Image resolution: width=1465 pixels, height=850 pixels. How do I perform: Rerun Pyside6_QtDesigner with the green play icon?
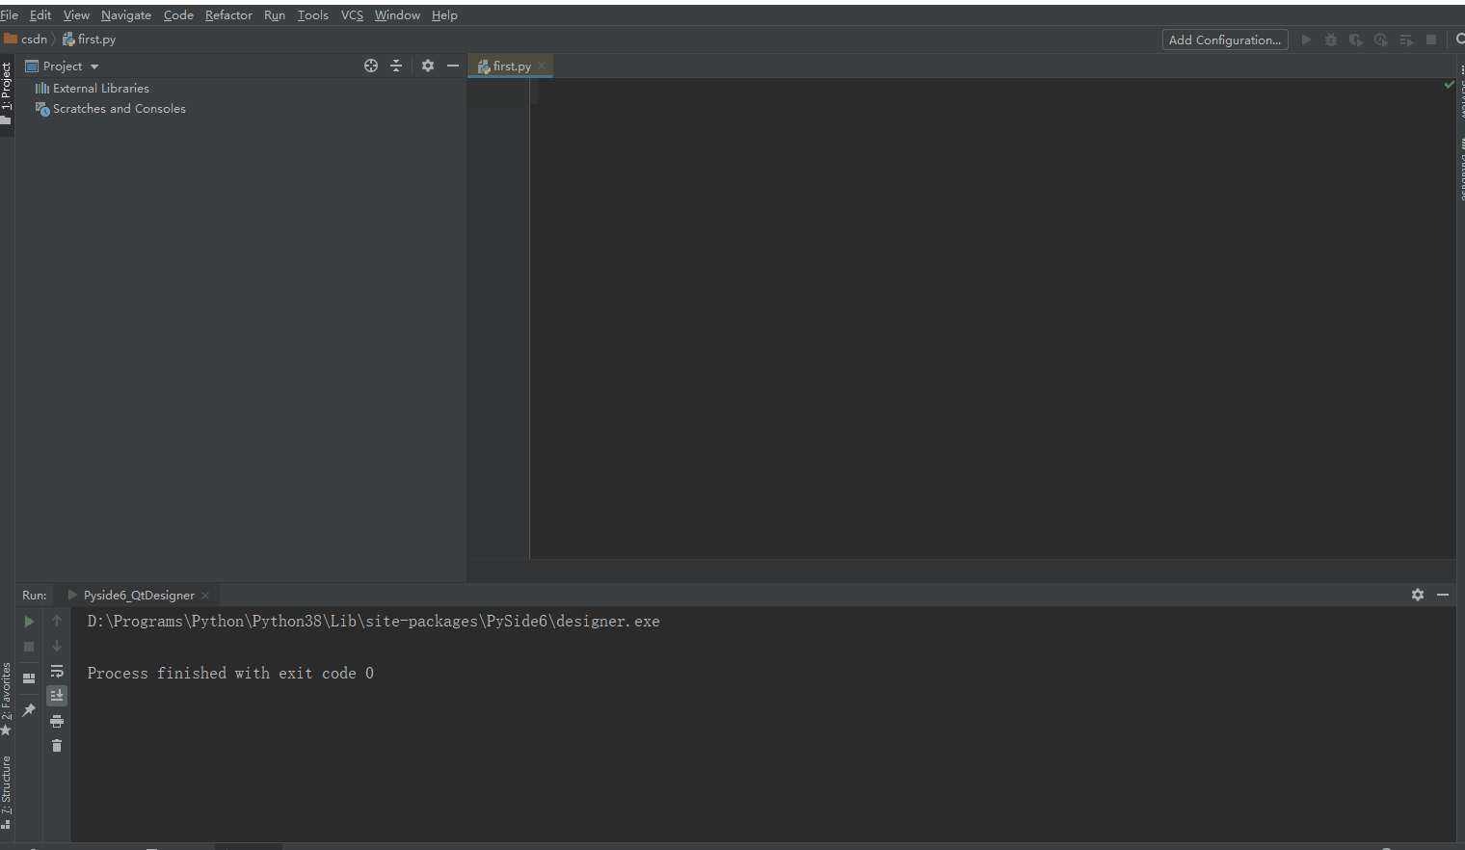28,622
